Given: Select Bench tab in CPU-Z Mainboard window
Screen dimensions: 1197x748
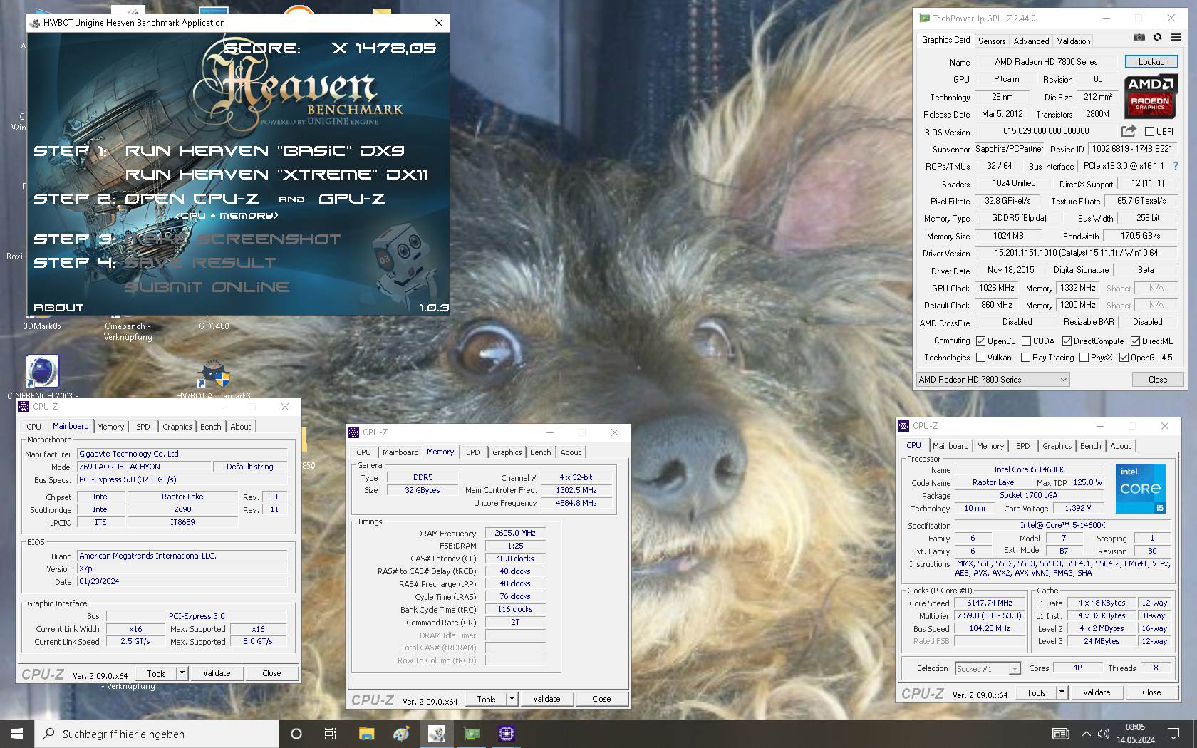Looking at the screenshot, I should pyautogui.click(x=210, y=427).
